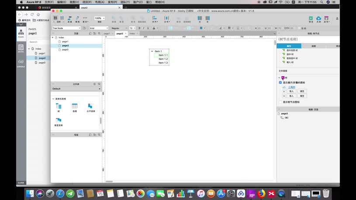This screenshot has width=356, height=200.
Task: Click Clear button for expand icon
Action: click(302, 91)
